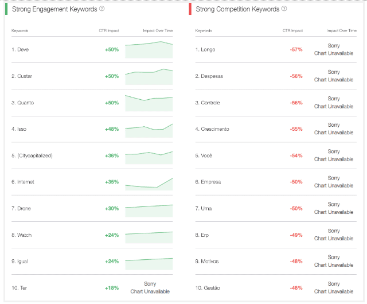Screen dimensions: 367x304
Task: Click Impact Over Time header in engagement table
Action: pyautogui.click(x=158, y=30)
